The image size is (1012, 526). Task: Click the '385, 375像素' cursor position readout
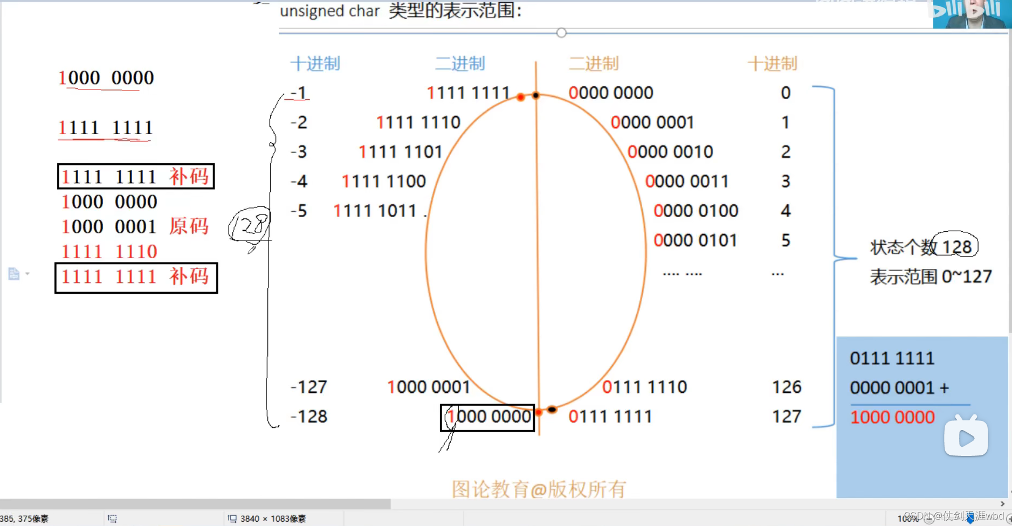(x=24, y=518)
